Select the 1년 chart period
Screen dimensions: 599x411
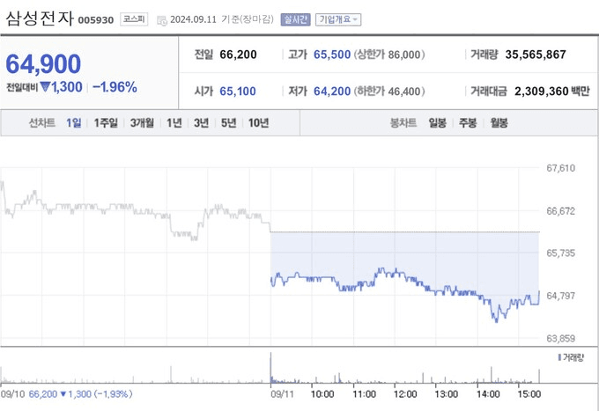tap(174, 123)
